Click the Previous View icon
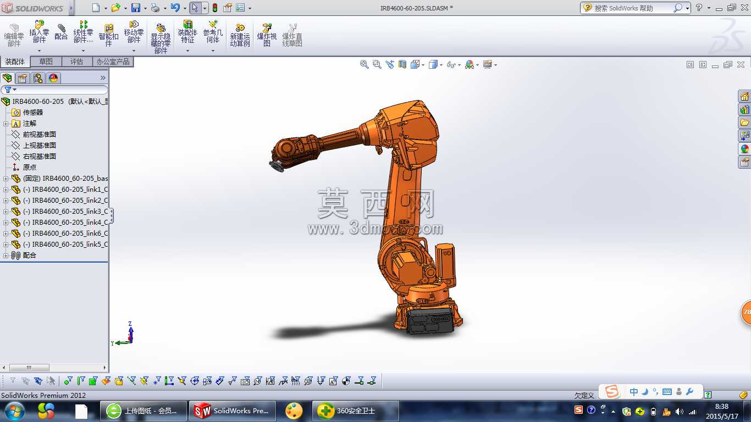 390,64
